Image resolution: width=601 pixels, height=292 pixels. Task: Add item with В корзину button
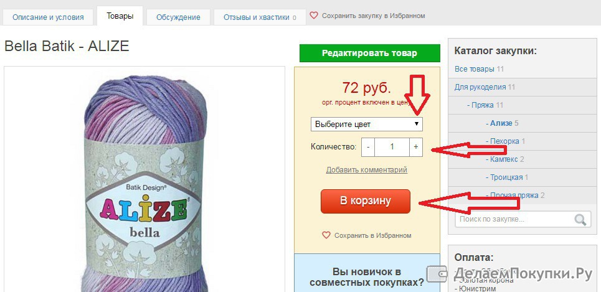tap(366, 201)
